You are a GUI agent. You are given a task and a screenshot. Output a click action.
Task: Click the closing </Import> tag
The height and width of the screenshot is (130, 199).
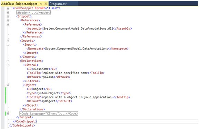pyautogui.click(x=31, y=53)
